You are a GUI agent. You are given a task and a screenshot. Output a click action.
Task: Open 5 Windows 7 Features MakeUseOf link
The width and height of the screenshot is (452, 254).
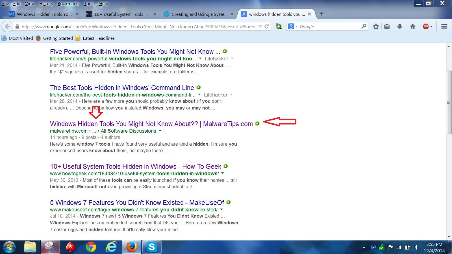(137, 203)
